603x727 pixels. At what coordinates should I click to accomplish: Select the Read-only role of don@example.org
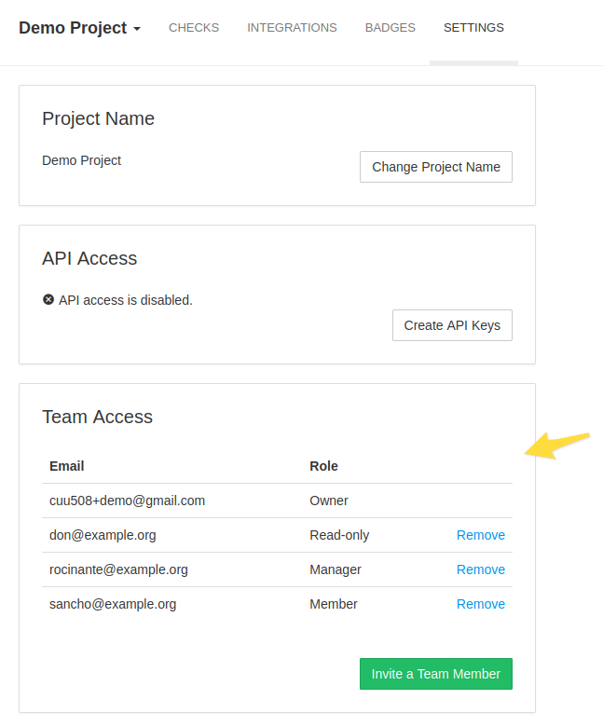tap(339, 535)
